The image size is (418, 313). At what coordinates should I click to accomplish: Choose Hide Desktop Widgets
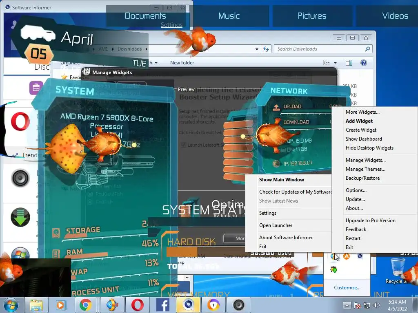pyautogui.click(x=369, y=148)
